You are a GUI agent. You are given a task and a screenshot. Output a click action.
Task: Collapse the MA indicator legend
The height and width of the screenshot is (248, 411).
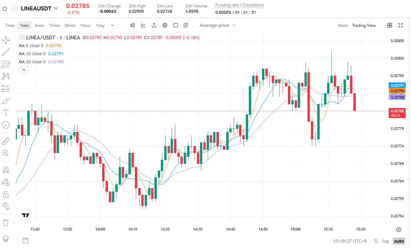coord(24,70)
